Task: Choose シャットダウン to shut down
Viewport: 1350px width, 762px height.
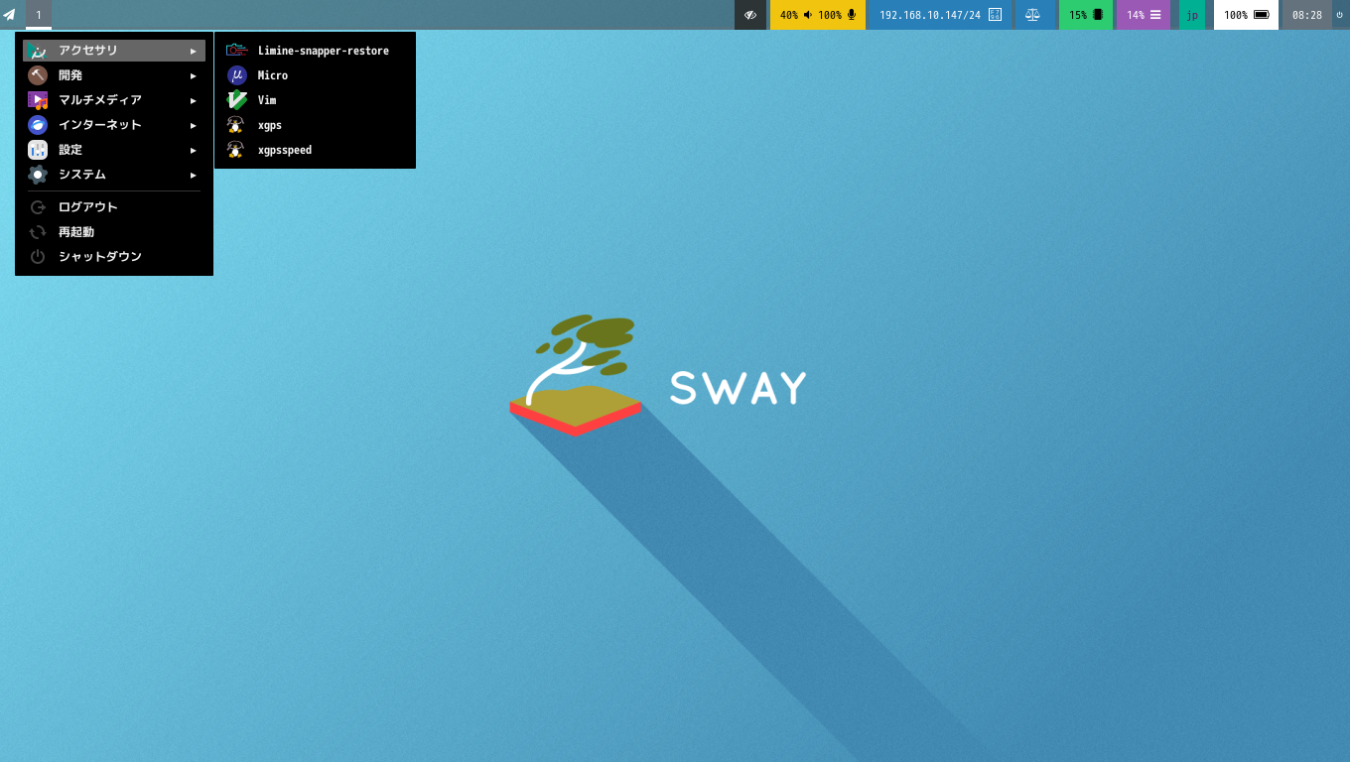Action: (114, 257)
